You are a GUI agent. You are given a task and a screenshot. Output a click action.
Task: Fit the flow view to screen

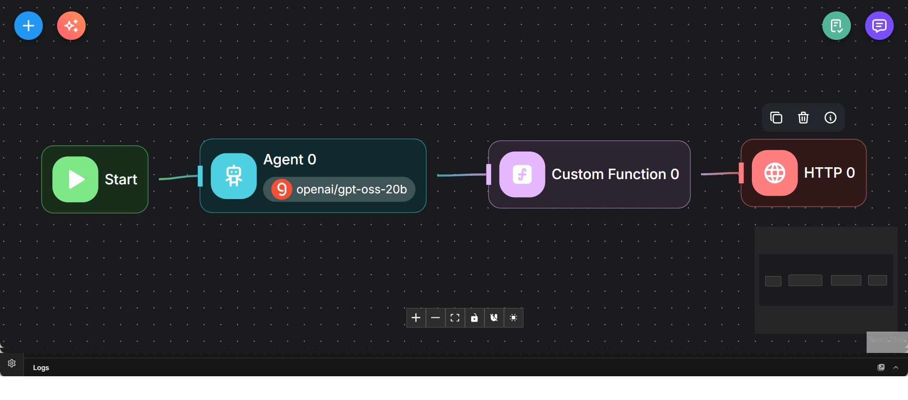point(455,318)
